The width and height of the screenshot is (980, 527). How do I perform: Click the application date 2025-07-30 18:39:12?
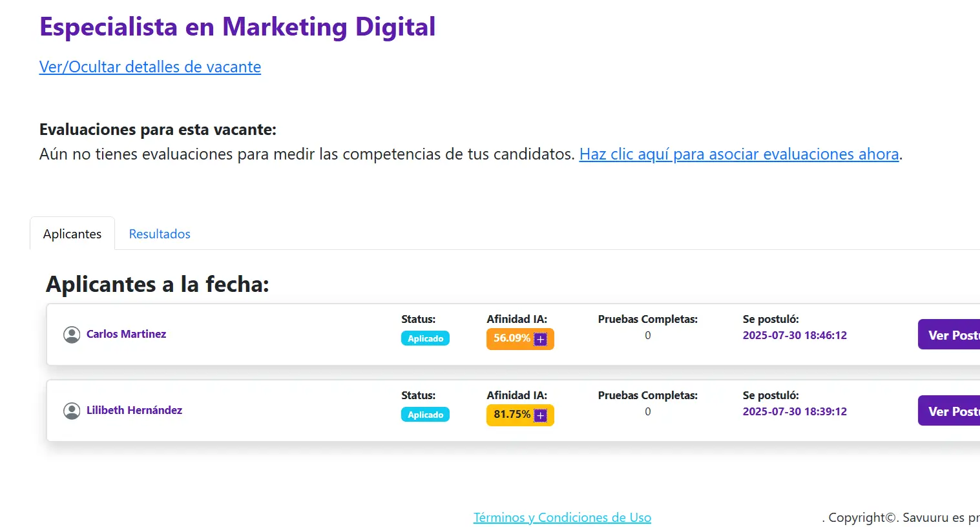795,411
